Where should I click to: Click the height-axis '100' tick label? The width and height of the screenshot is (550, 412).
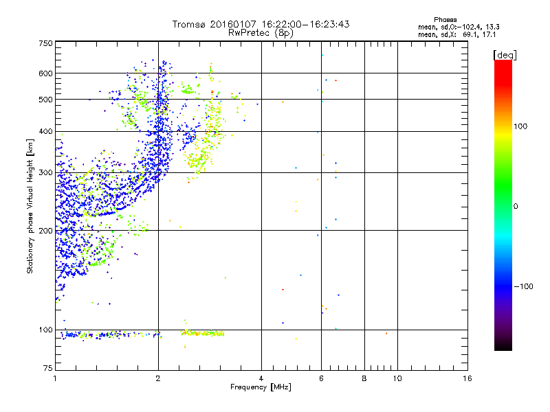tap(45, 330)
